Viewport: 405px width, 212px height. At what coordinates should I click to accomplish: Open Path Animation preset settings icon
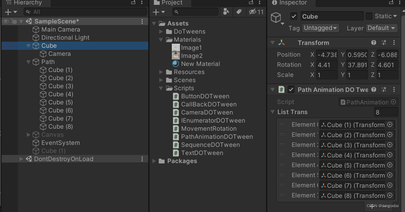tap(384, 89)
